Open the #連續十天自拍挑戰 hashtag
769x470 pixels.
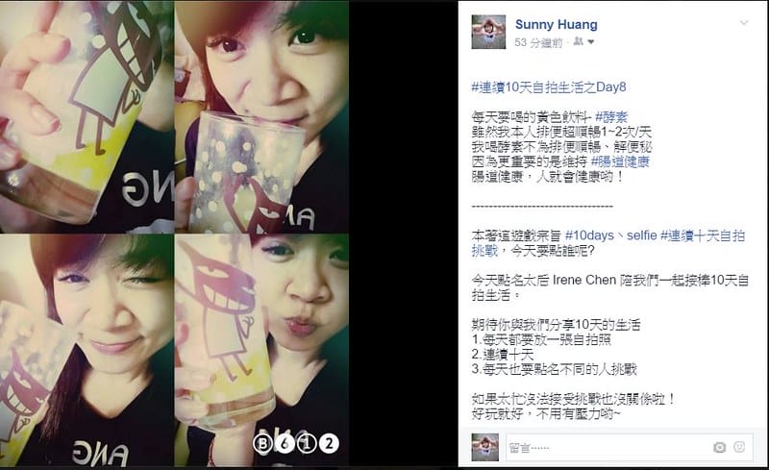point(608,243)
